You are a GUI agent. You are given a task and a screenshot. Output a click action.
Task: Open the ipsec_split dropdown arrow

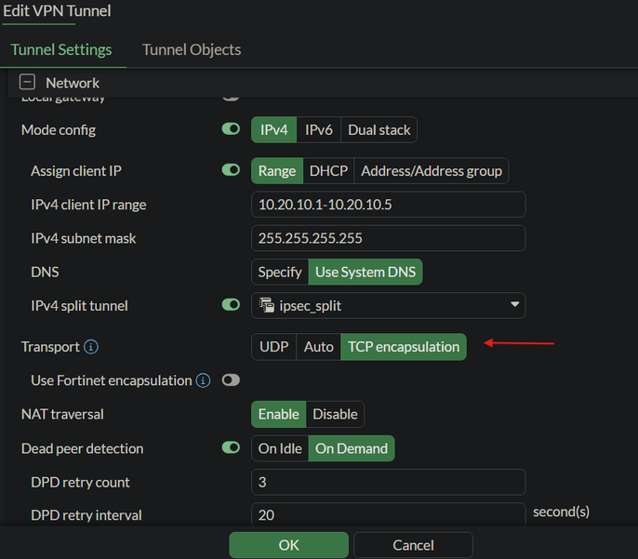pyautogui.click(x=514, y=305)
